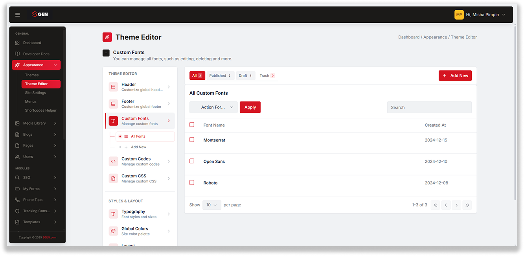Click the Appearance breadcrumb link
Viewport: 524px width, 256px height.
click(x=435, y=37)
